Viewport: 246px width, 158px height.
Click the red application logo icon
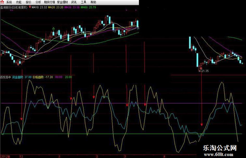click(x=2, y=2)
